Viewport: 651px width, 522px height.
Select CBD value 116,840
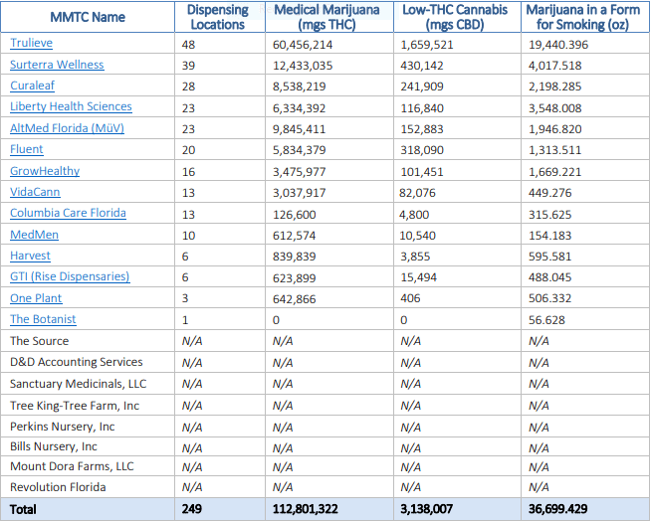(x=422, y=108)
